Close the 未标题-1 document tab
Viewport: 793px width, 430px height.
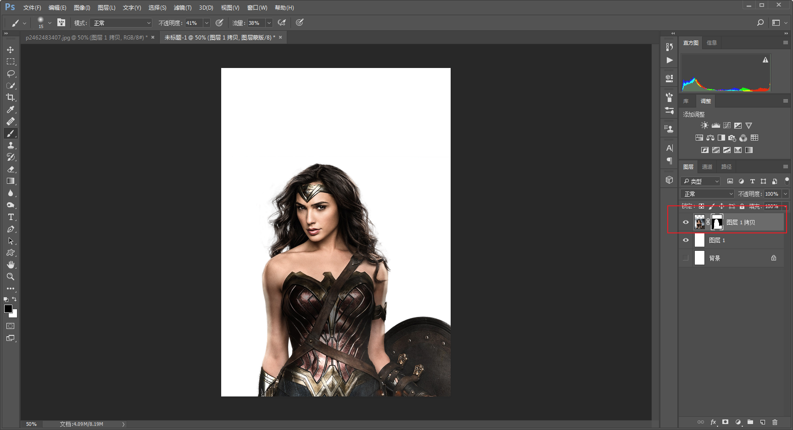tap(280, 38)
